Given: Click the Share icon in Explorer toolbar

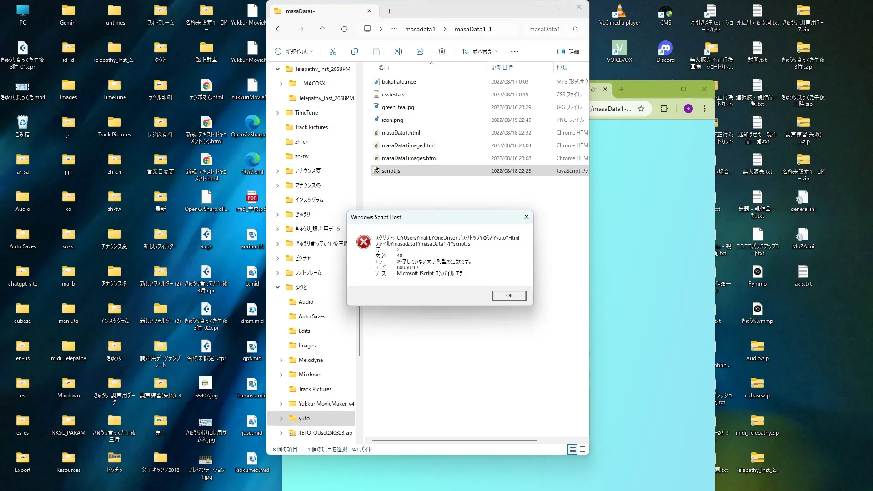Looking at the screenshot, I should (420, 51).
